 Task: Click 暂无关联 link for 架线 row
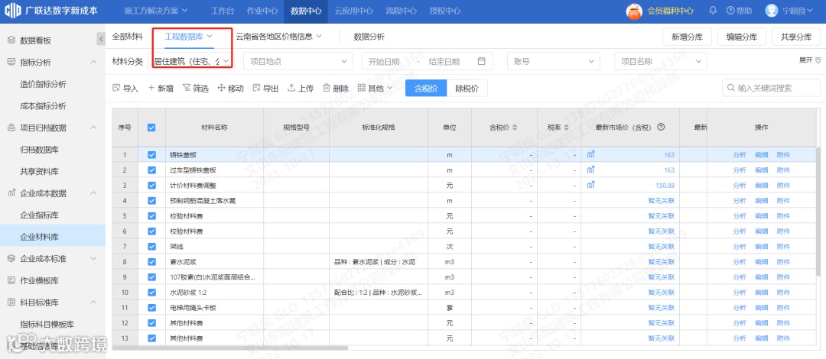click(x=661, y=247)
